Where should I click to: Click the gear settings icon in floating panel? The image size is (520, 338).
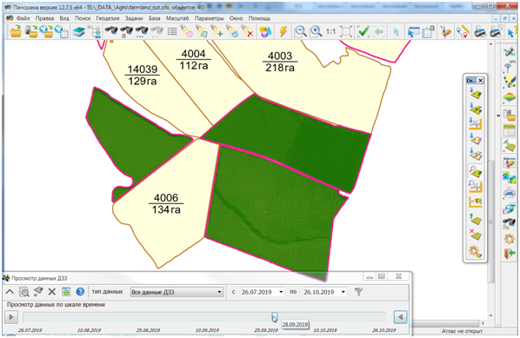tap(475, 251)
